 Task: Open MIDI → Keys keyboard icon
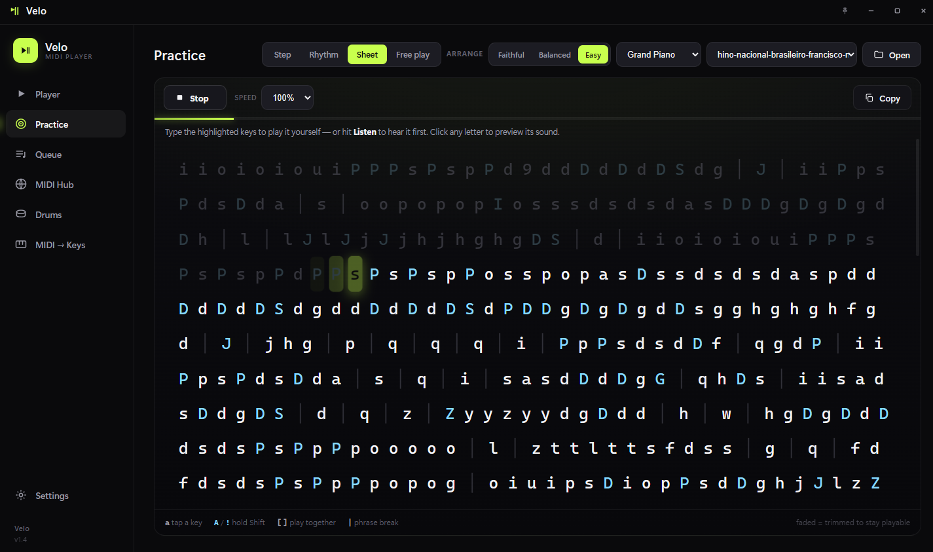coord(21,245)
